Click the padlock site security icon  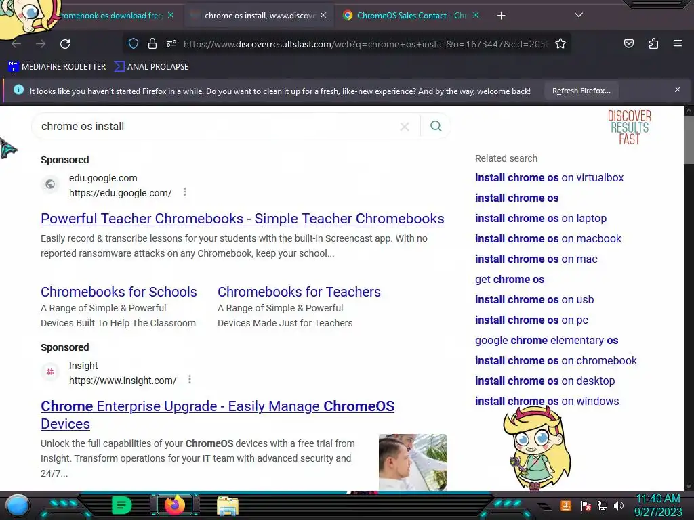(x=152, y=43)
